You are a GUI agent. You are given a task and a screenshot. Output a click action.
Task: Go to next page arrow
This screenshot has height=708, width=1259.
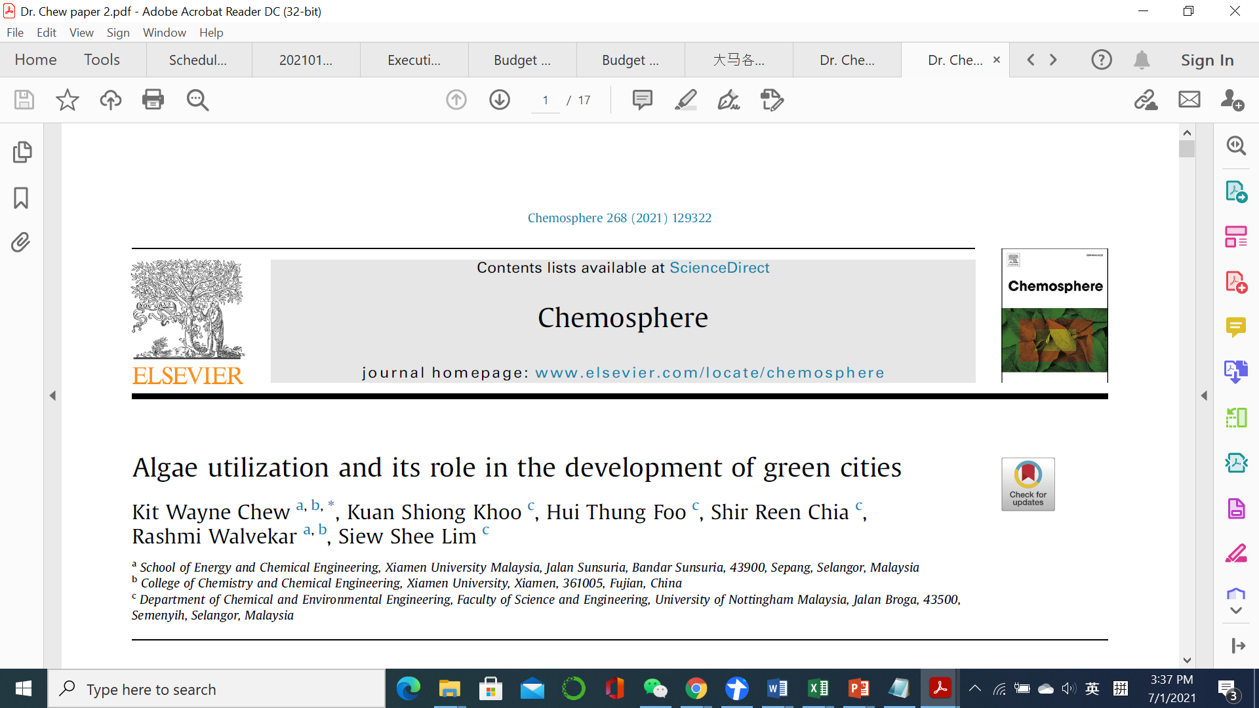[500, 100]
